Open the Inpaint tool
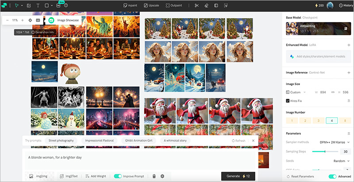 130,5
